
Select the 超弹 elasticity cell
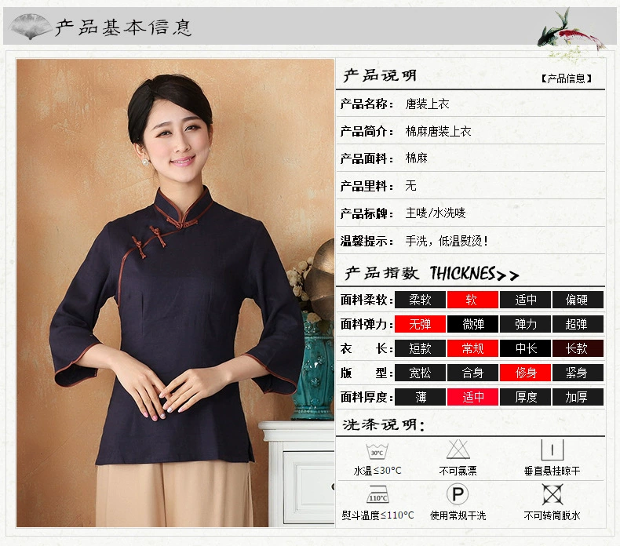[x=578, y=324]
